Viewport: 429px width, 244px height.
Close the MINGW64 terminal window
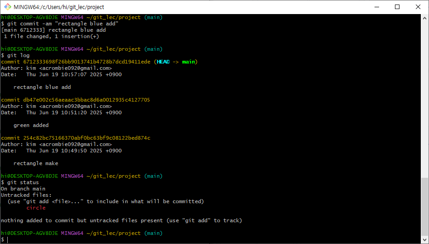pos(418,7)
